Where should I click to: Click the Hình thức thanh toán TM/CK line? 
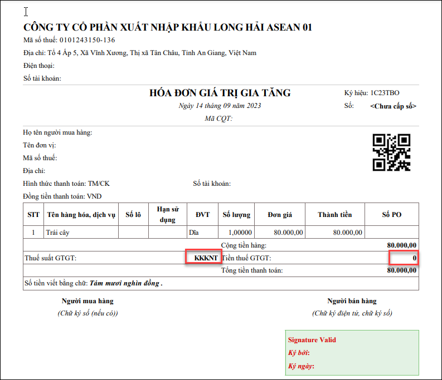click(x=70, y=184)
